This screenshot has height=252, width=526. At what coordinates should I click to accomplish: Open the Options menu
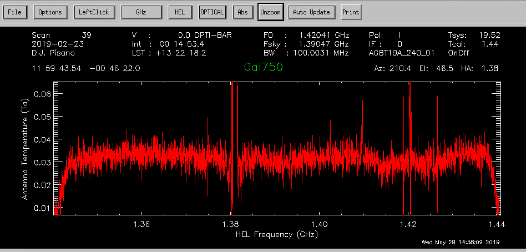(52, 12)
